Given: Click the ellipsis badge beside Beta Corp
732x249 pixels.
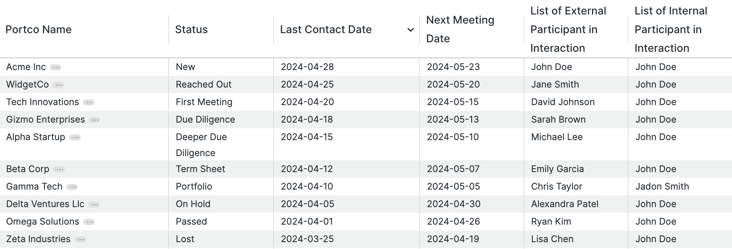Looking at the screenshot, I should tap(59, 169).
